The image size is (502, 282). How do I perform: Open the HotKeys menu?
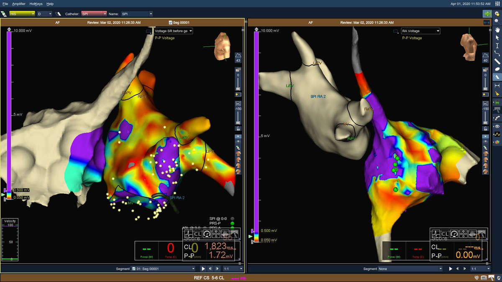coord(36,3)
